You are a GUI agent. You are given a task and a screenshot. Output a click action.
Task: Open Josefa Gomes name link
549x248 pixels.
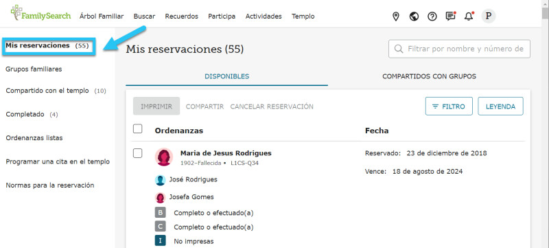click(x=191, y=197)
